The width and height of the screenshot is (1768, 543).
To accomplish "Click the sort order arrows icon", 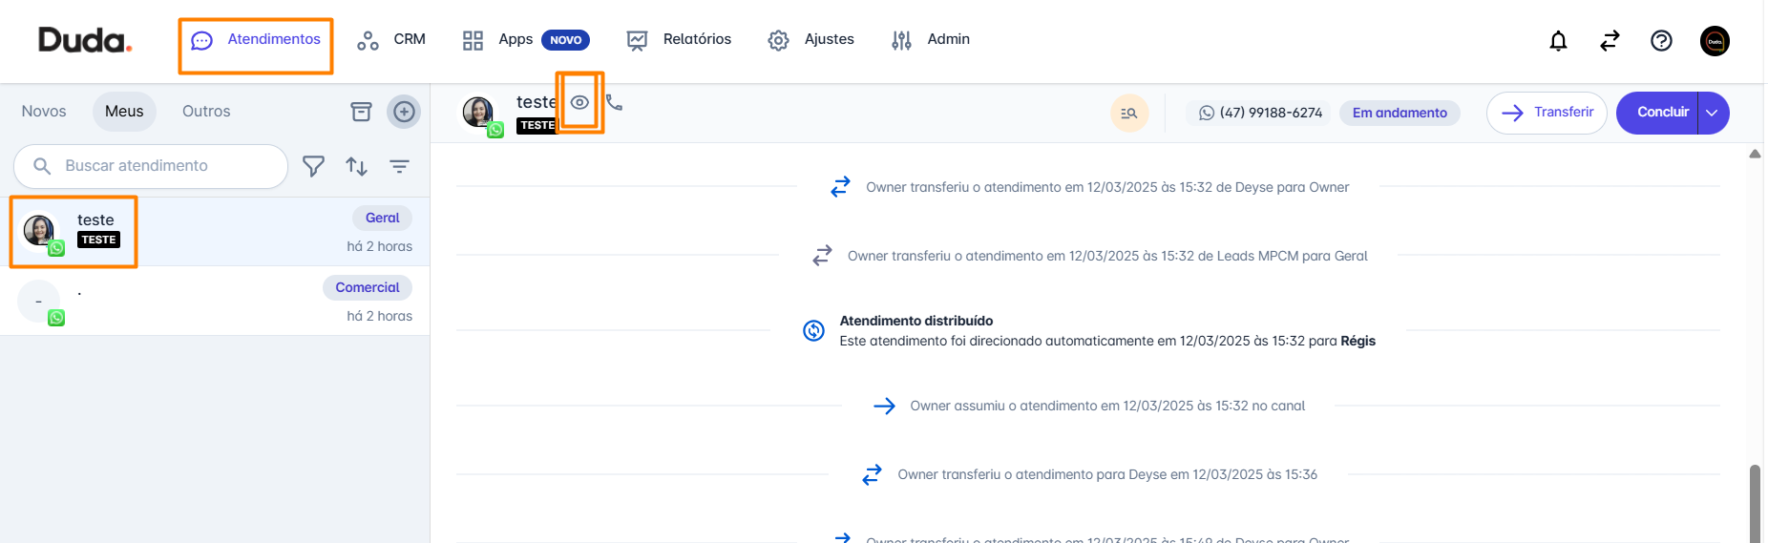I will [356, 166].
